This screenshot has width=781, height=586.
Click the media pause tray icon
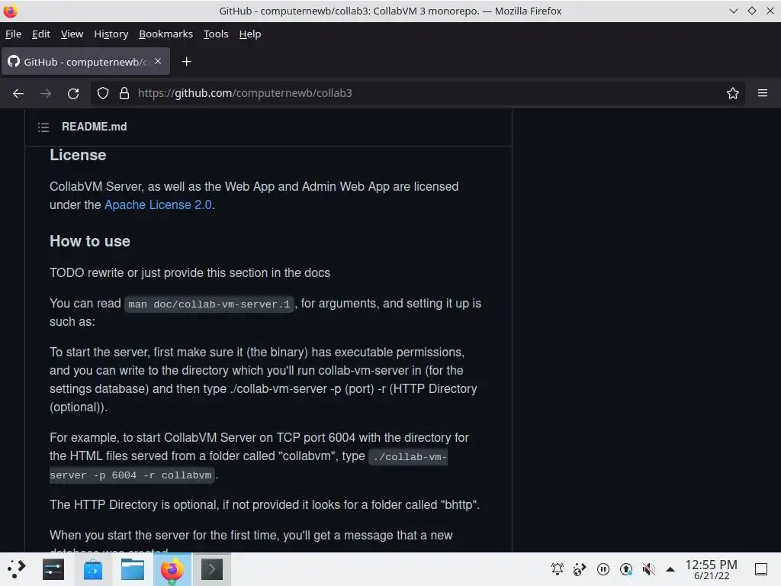pos(603,569)
